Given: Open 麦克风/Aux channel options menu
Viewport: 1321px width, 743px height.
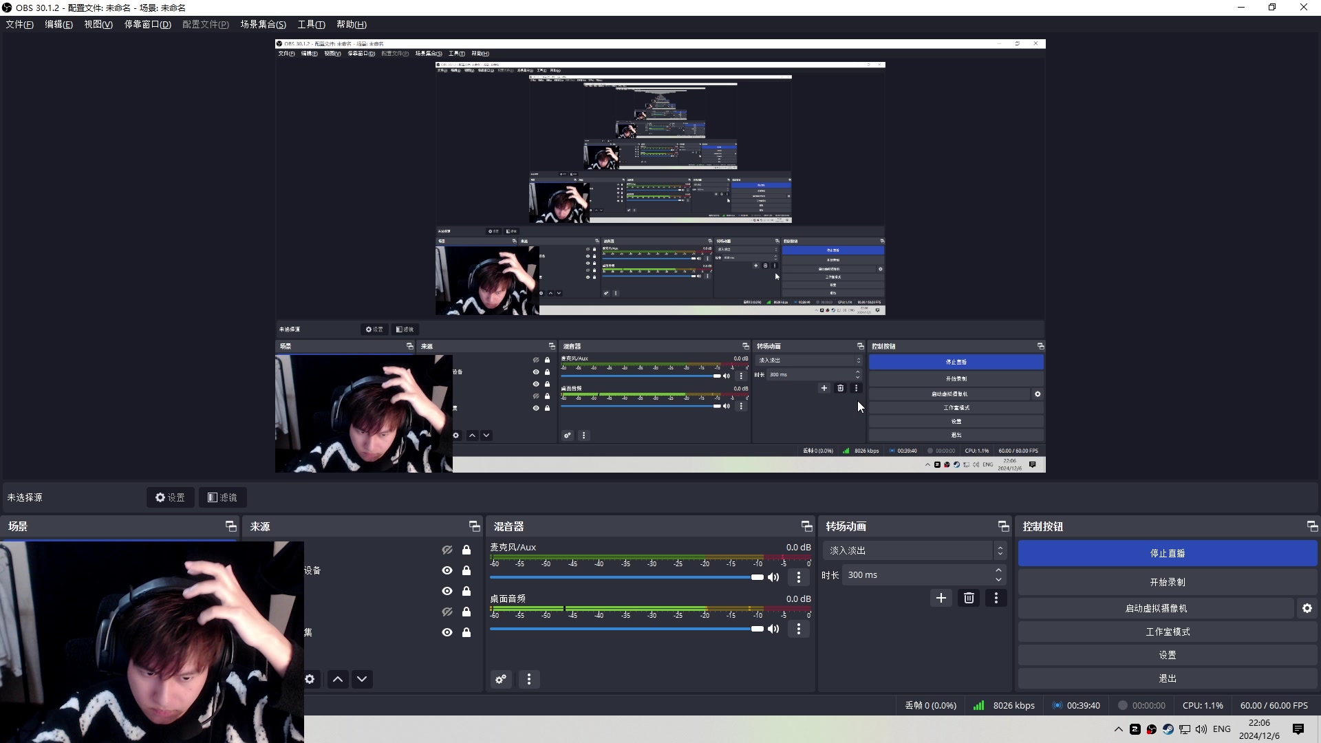Looking at the screenshot, I should pos(799,577).
